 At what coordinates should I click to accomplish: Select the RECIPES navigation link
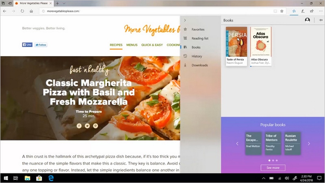click(x=116, y=45)
